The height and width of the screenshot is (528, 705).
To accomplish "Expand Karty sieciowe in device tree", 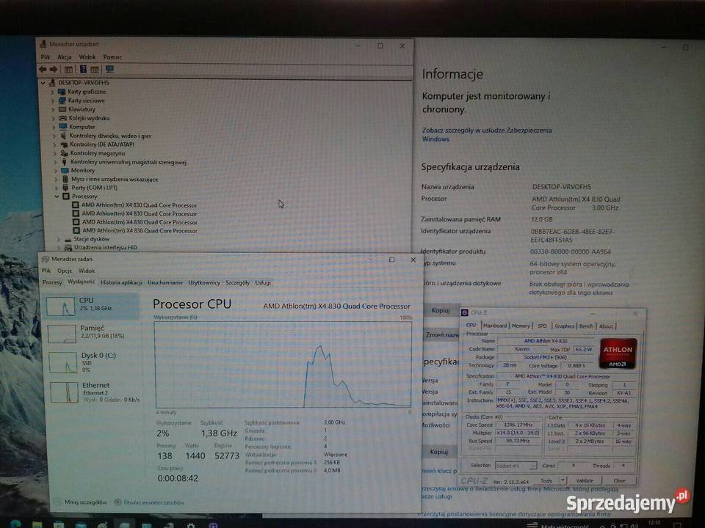I will pos(53,100).
